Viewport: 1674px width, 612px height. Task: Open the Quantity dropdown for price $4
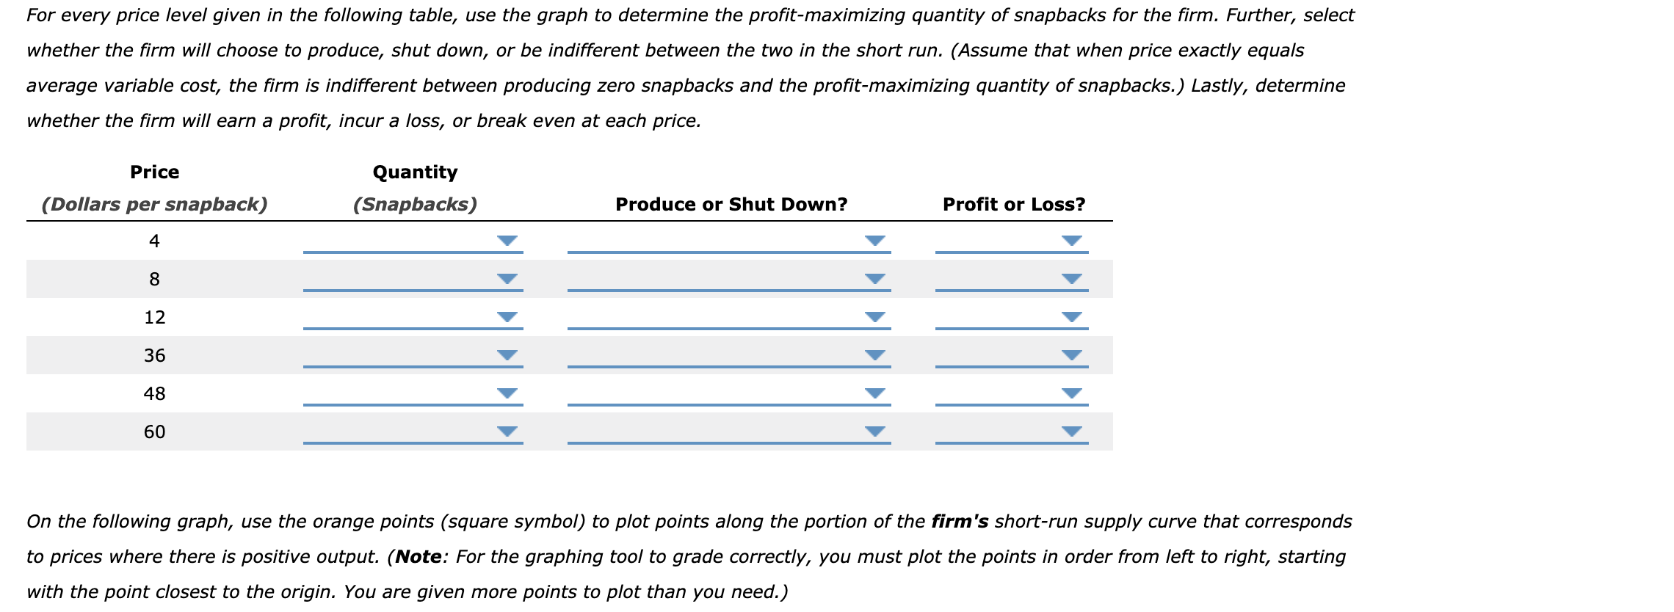509,239
